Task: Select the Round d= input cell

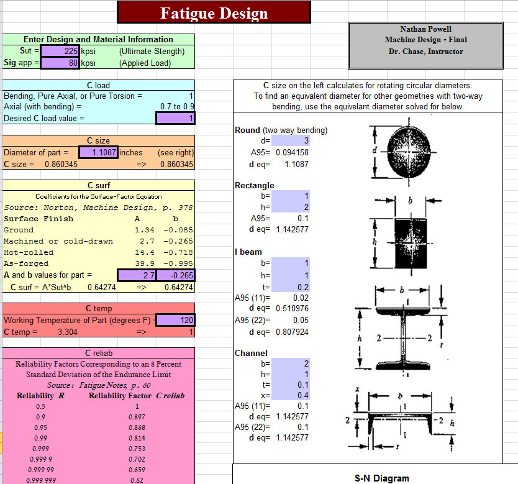Action: (x=291, y=141)
